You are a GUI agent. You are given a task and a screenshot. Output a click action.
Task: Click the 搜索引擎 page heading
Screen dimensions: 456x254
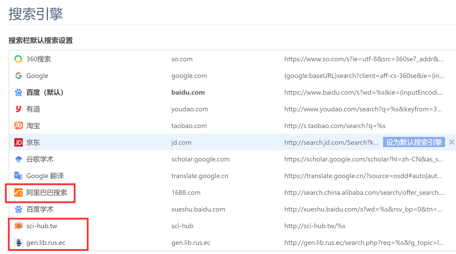click(36, 14)
